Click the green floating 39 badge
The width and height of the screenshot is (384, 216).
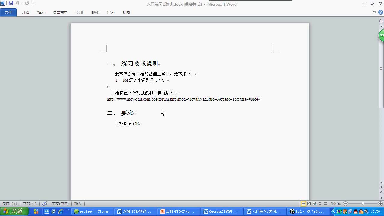(x=382, y=35)
